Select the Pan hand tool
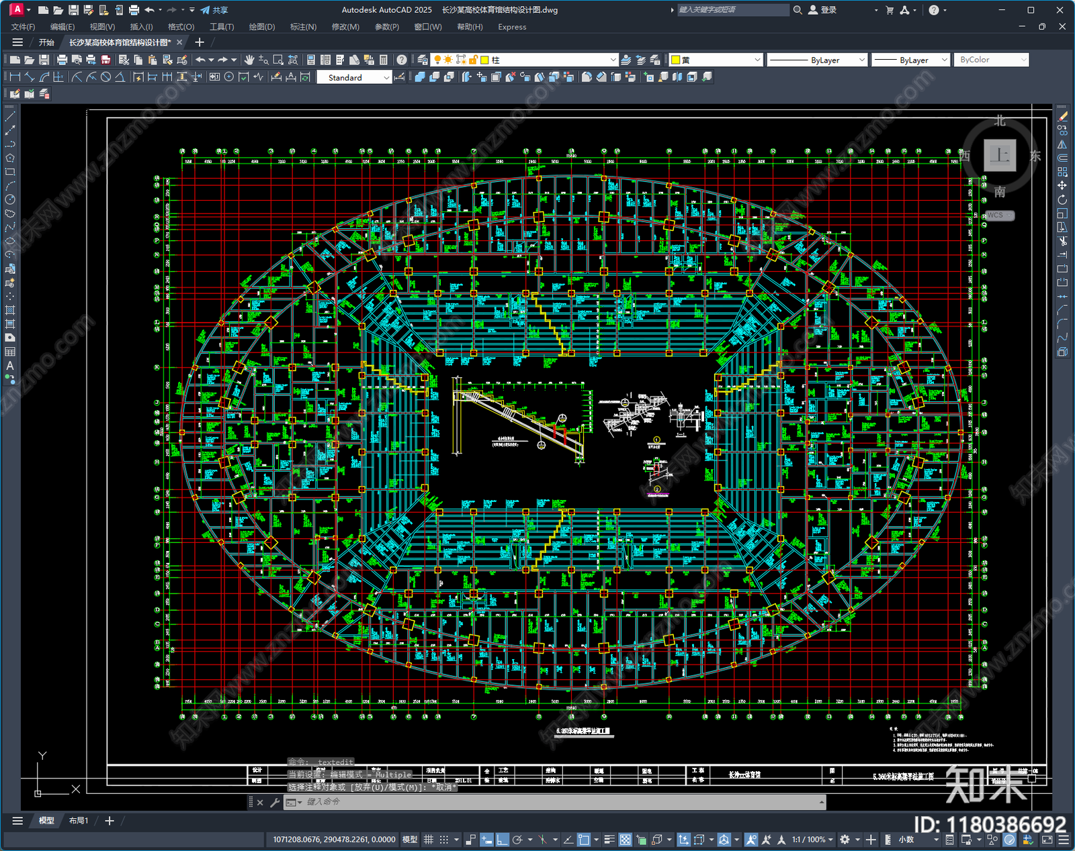This screenshot has height=851, width=1075. click(249, 60)
